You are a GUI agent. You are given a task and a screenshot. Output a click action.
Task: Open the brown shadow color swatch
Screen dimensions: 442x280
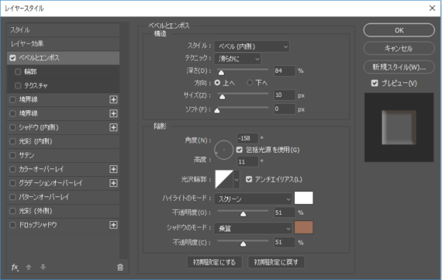pos(304,227)
